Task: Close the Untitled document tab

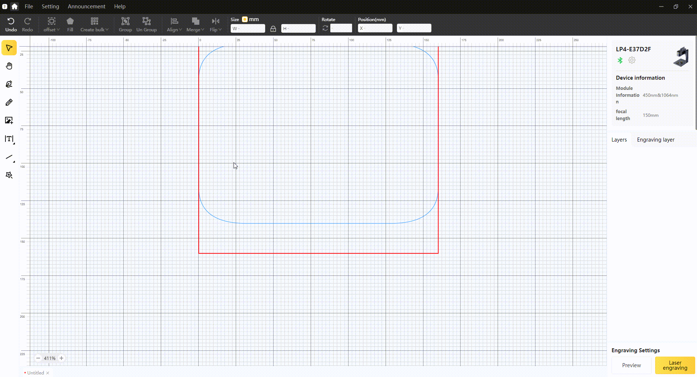Action: (x=48, y=373)
